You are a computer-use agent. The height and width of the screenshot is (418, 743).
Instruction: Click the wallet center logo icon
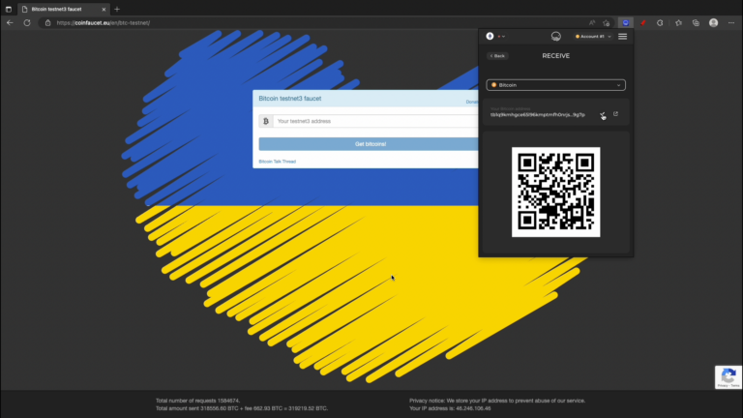(x=556, y=37)
